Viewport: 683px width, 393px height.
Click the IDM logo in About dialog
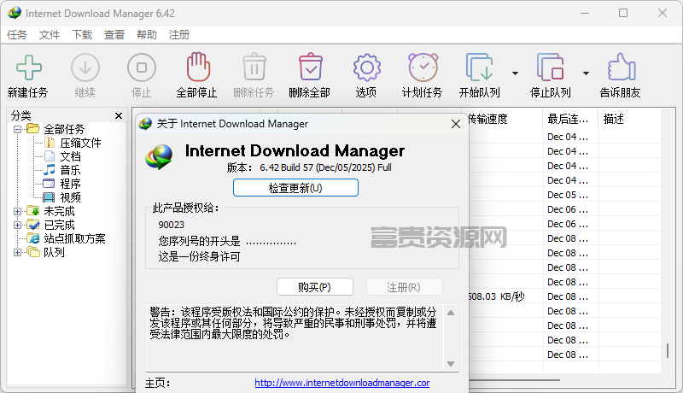pyautogui.click(x=159, y=157)
